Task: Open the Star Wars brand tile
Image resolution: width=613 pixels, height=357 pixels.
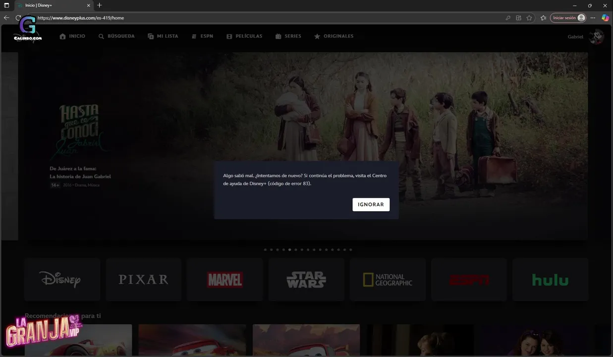Action: (306, 279)
